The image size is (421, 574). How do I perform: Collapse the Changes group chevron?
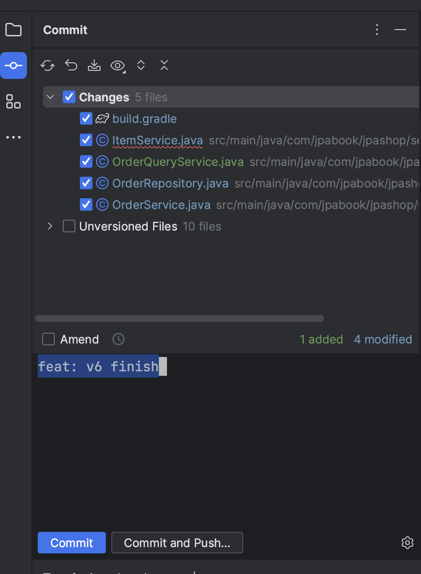(50, 97)
